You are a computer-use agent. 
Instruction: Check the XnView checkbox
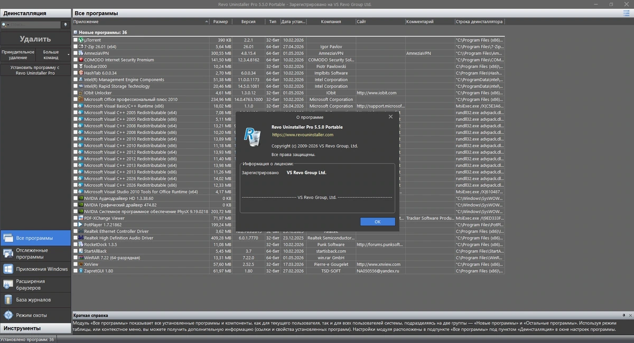point(76,264)
